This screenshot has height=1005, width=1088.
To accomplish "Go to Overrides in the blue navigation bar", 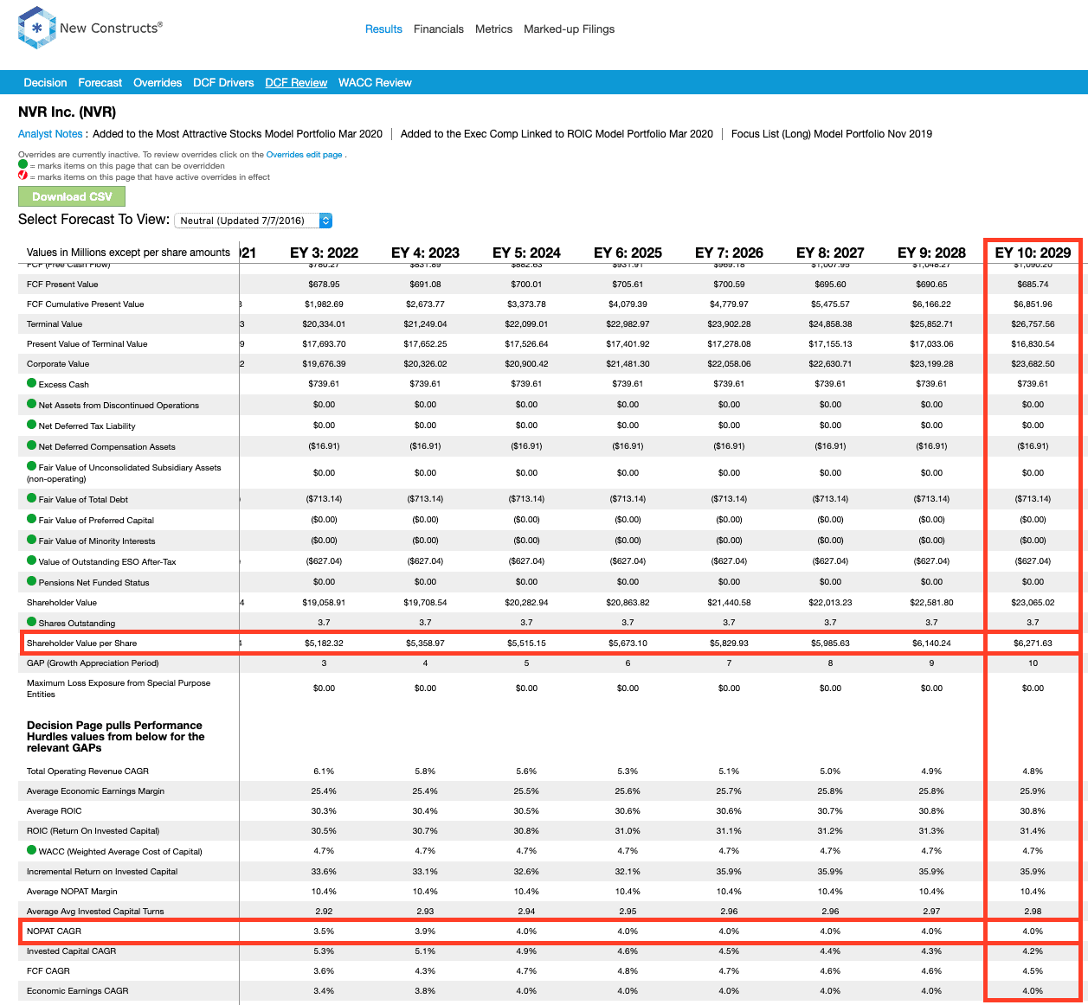I will click(158, 83).
